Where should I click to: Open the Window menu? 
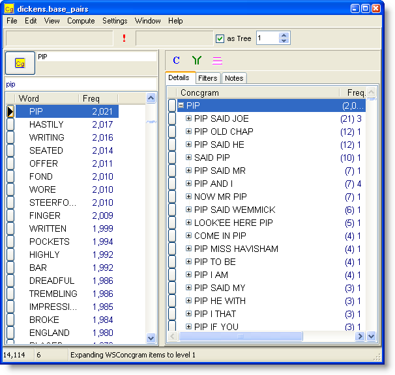click(147, 21)
